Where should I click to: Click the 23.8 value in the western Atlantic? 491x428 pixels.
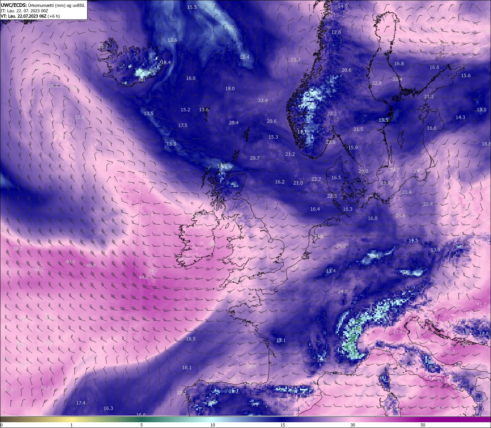79,117
